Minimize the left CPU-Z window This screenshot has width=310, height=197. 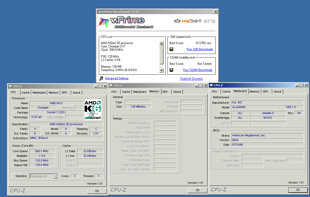click(x=96, y=86)
